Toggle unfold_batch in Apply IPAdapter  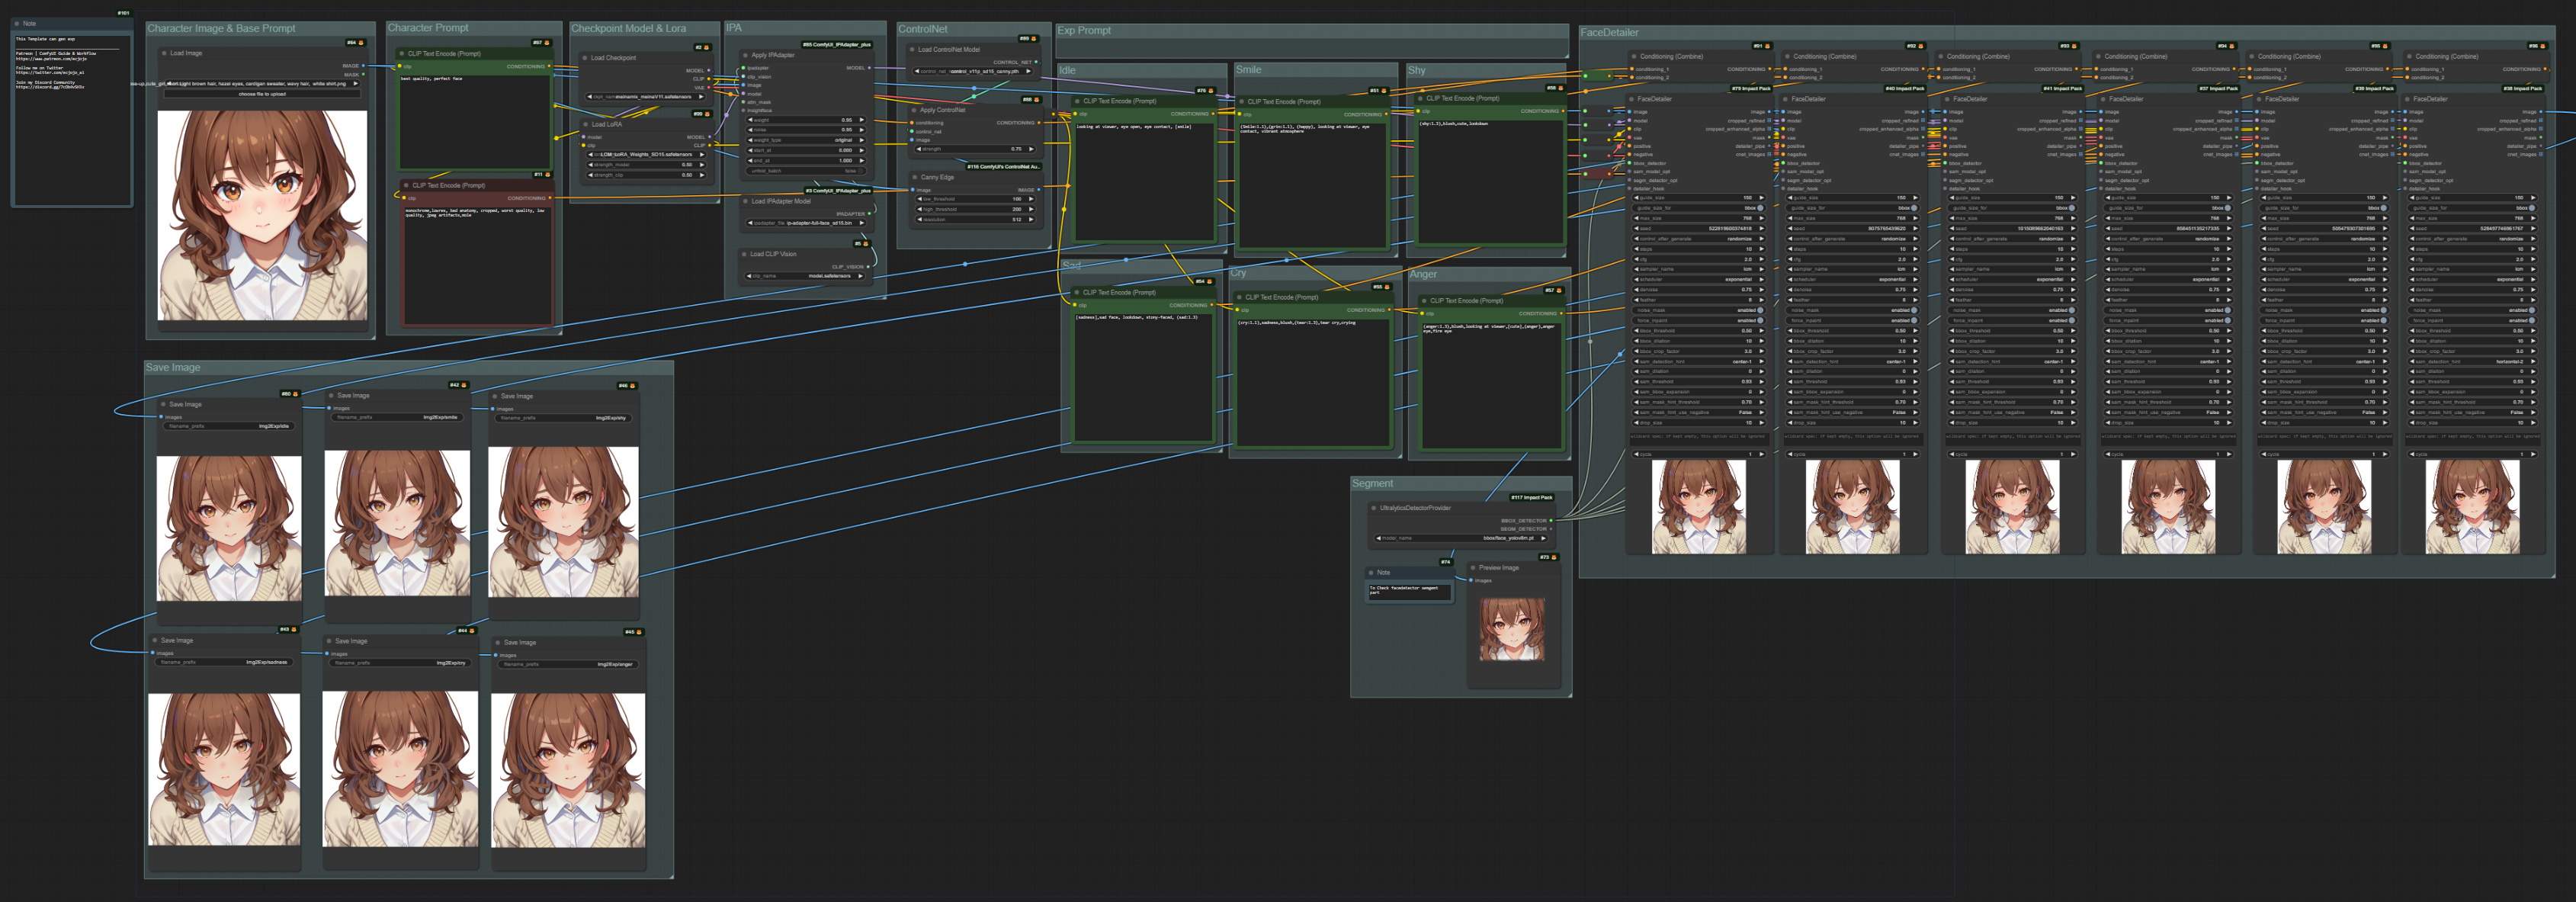(806, 171)
